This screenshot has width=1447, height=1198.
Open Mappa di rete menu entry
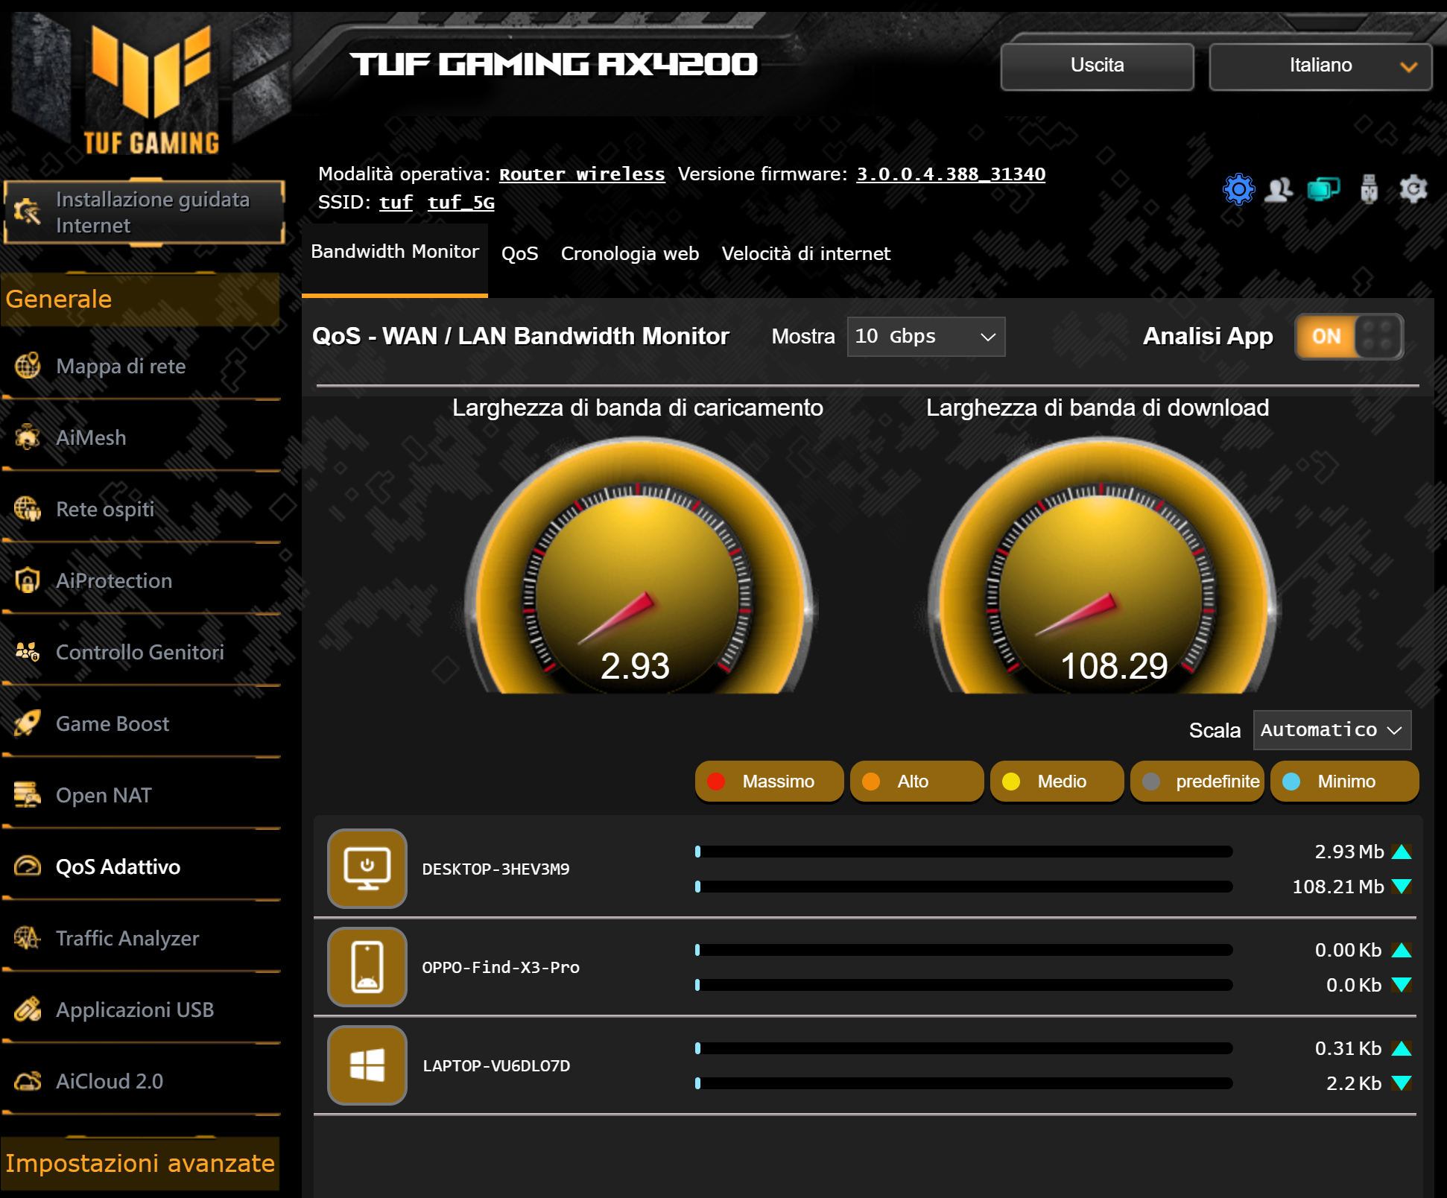click(x=142, y=366)
